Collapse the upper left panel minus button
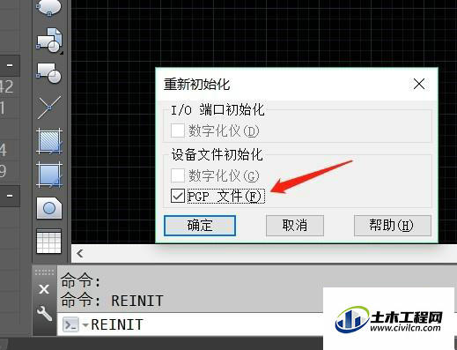This screenshot has height=350, width=457. [10, 65]
